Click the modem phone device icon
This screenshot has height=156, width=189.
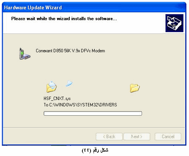(x=25, y=54)
